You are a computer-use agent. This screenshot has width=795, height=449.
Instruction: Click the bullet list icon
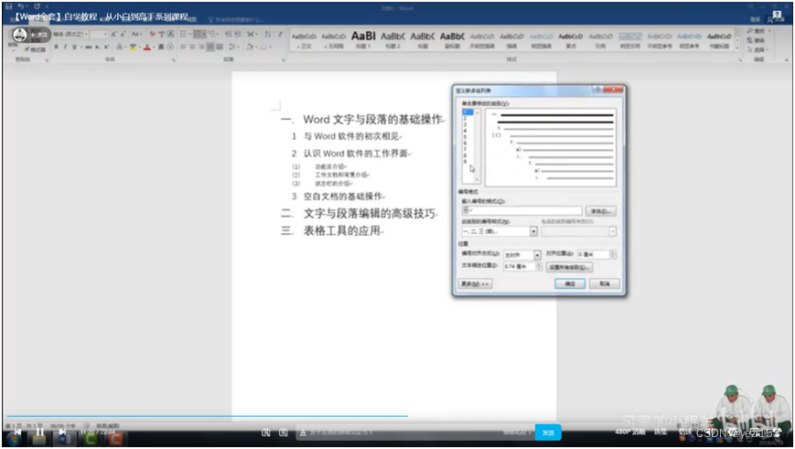185,35
